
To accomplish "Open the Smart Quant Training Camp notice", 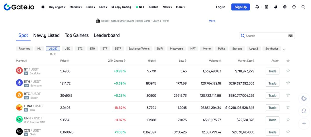I will click(140, 21).
